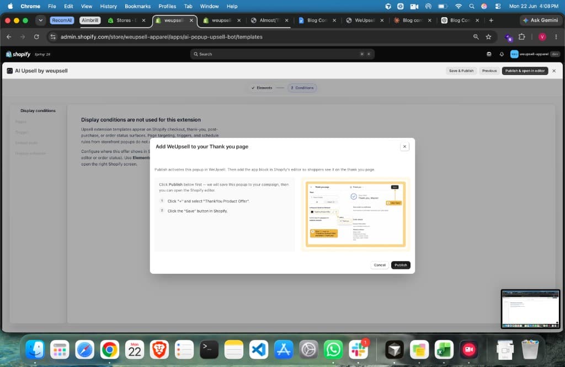The height and width of the screenshot is (367, 565).
Task: Open Thank you page preview image
Action: click(355, 214)
